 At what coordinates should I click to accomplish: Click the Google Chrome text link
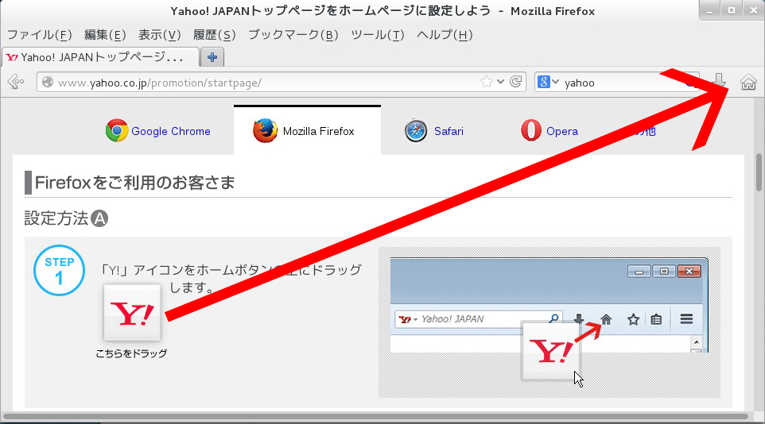point(170,131)
